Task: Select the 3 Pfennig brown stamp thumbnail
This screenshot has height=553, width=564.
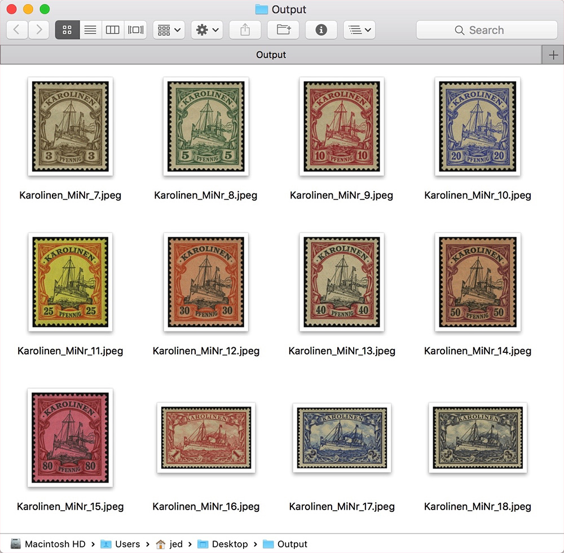Action: [70, 126]
